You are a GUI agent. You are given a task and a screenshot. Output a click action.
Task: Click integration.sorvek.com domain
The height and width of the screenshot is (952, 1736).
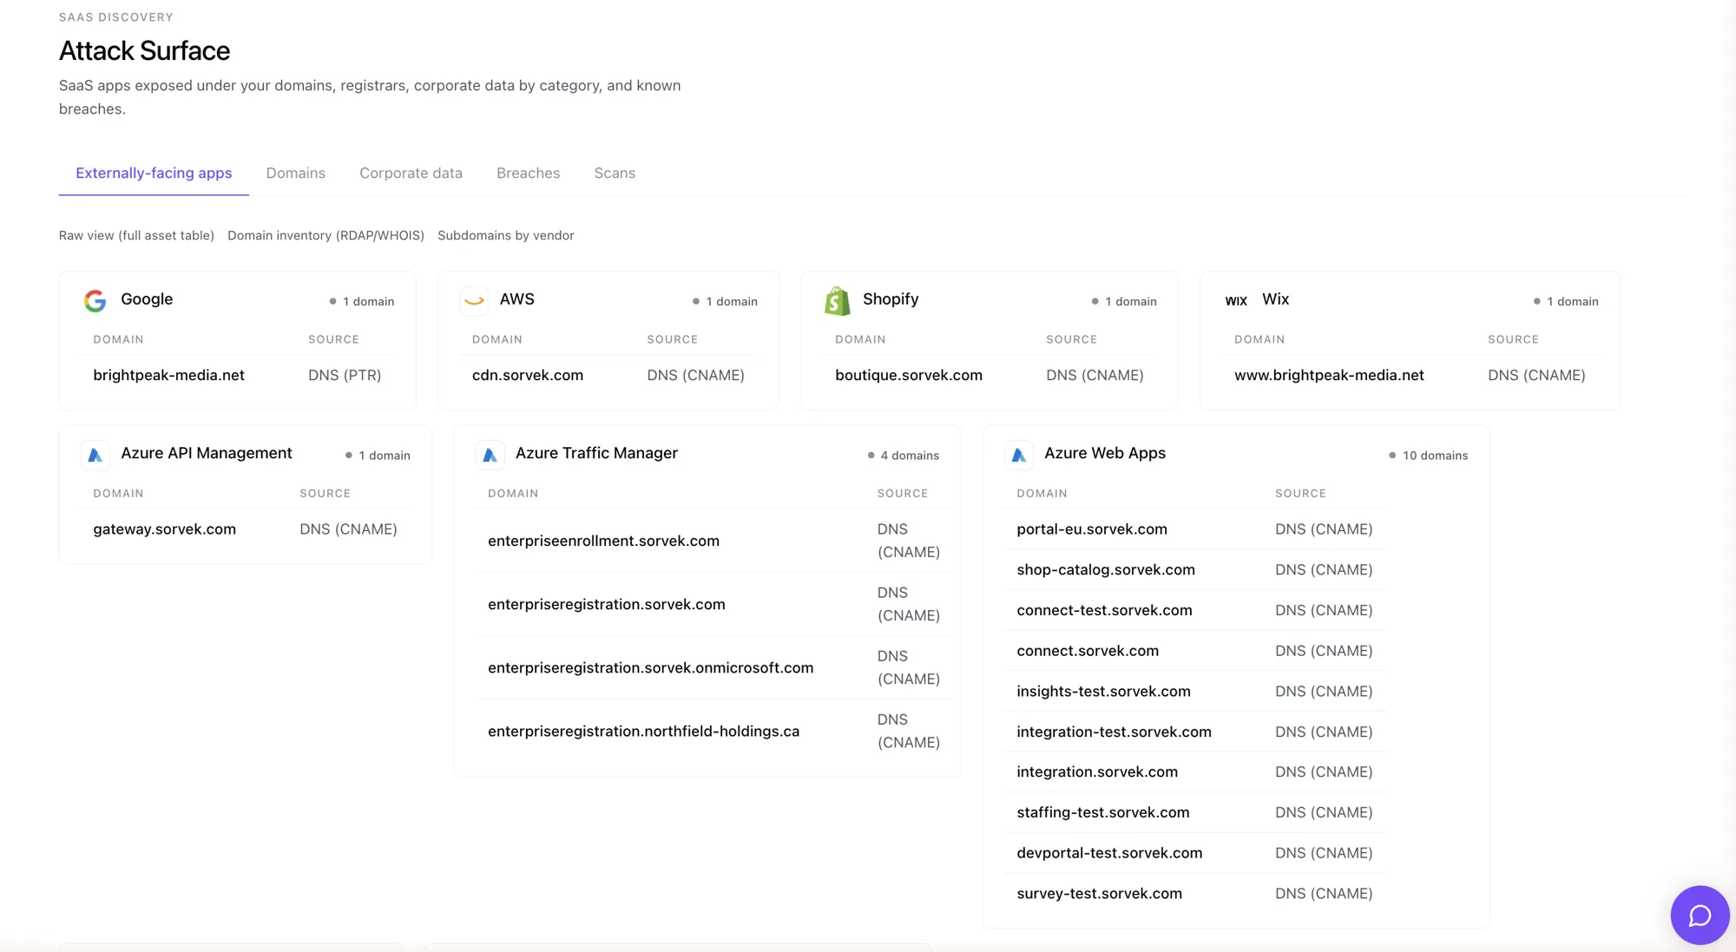(1097, 771)
